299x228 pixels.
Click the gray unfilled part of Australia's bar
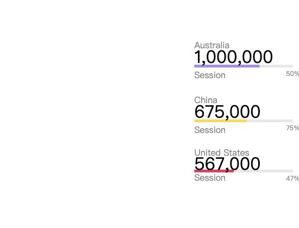pos(276,66)
